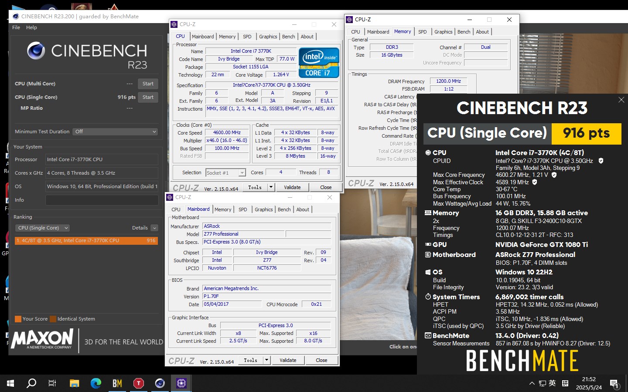Viewport: 628px width, 392px height.
Task: Show hidden system tray icons
Action: coord(532,383)
